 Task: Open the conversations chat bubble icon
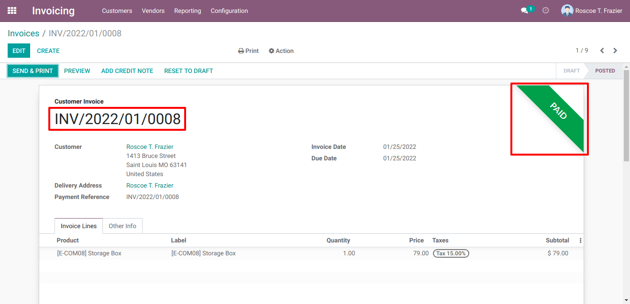(524, 10)
